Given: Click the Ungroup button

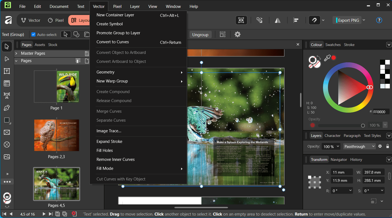Looking at the screenshot, I should pos(200,35).
